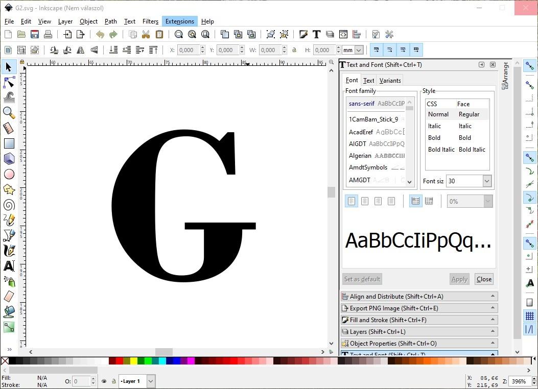Activate the Text tool

click(x=8, y=266)
